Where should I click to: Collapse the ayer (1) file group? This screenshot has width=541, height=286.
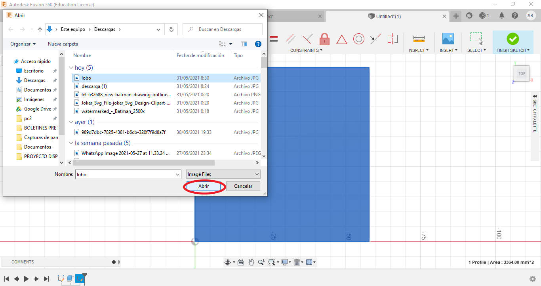71,122
